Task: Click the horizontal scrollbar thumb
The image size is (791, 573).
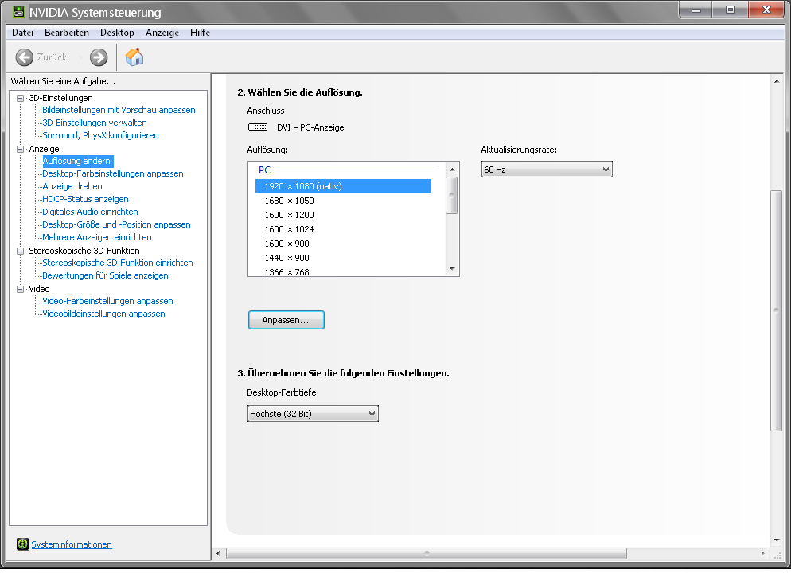Action: tap(427, 553)
